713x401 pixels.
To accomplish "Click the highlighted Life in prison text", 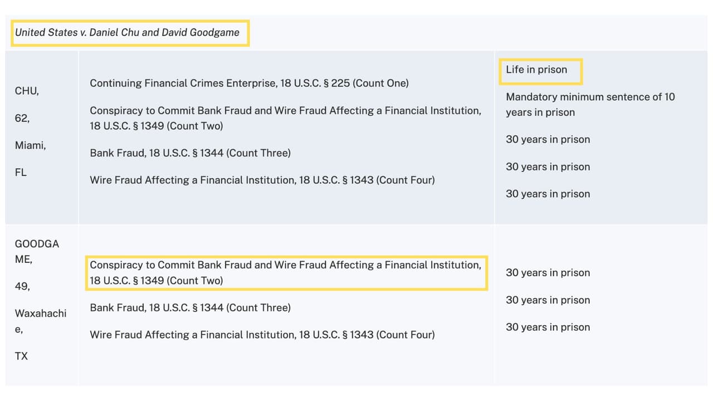I will (536, 70).
